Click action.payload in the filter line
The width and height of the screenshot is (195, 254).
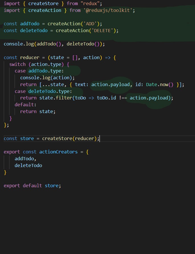149,98
